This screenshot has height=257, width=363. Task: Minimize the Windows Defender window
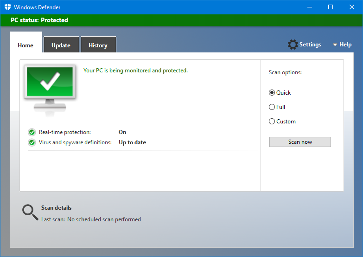pos(309,7)
